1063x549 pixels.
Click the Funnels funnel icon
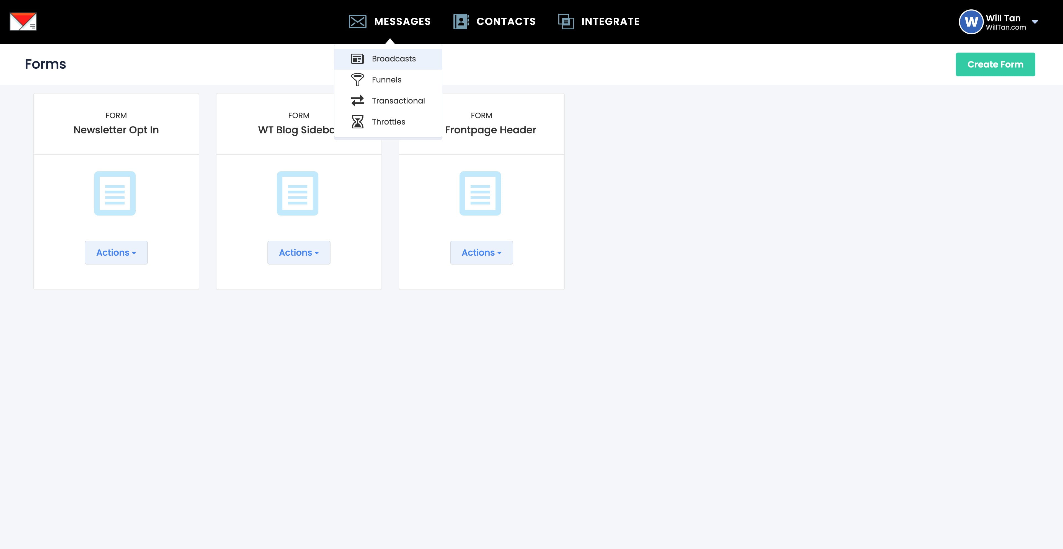[x=357, y=80]
